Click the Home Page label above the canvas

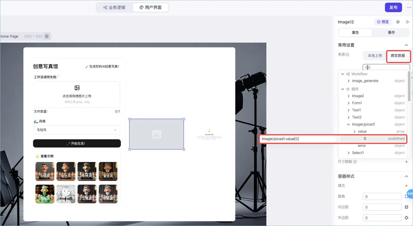point(9,36)
